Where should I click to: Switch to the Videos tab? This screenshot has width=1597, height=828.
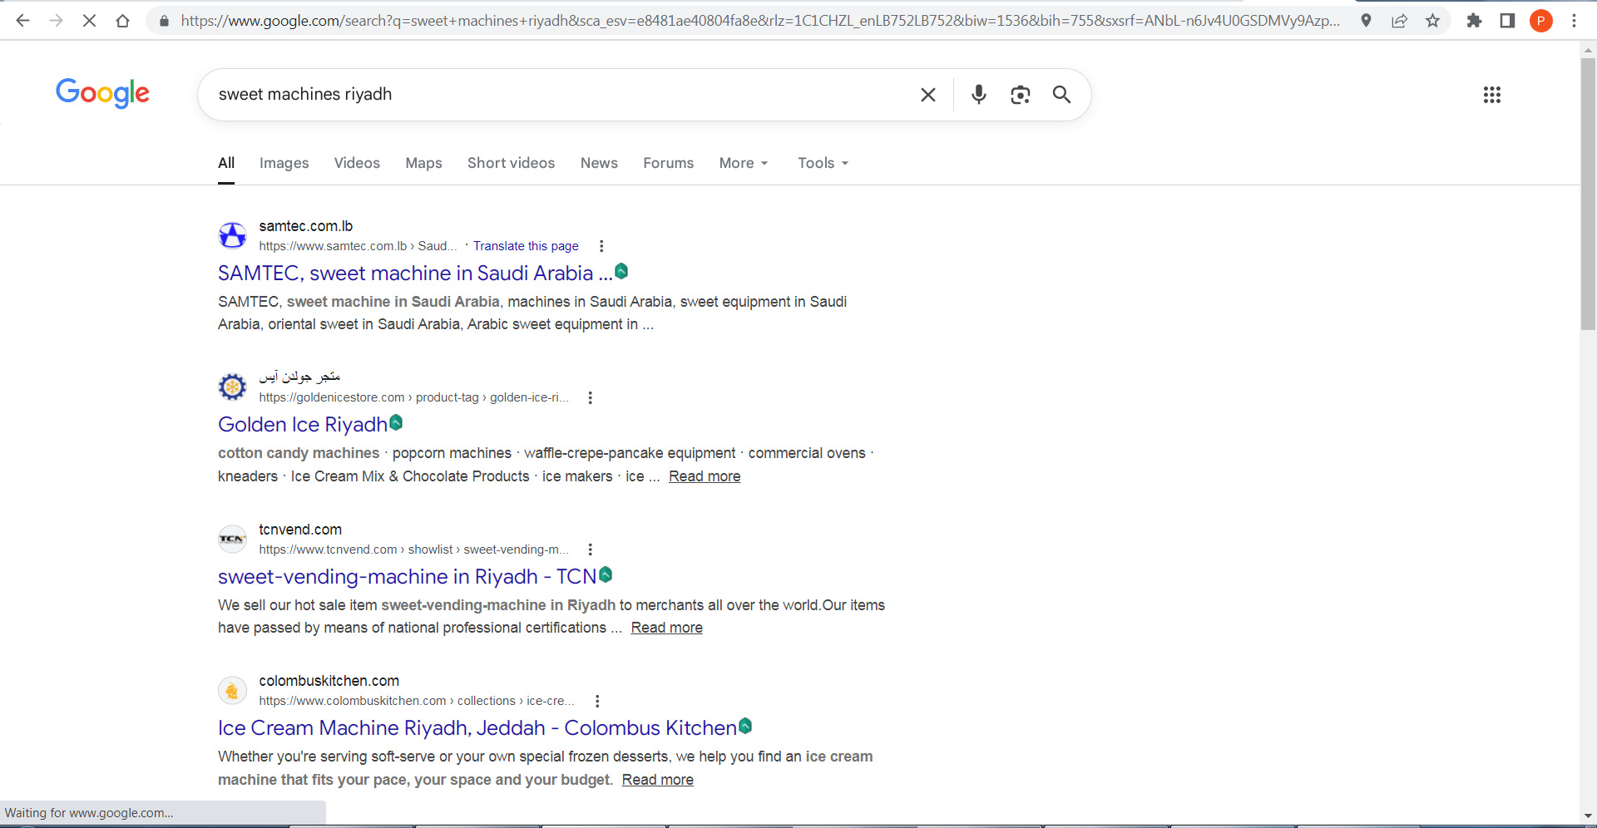coord(357,163)
